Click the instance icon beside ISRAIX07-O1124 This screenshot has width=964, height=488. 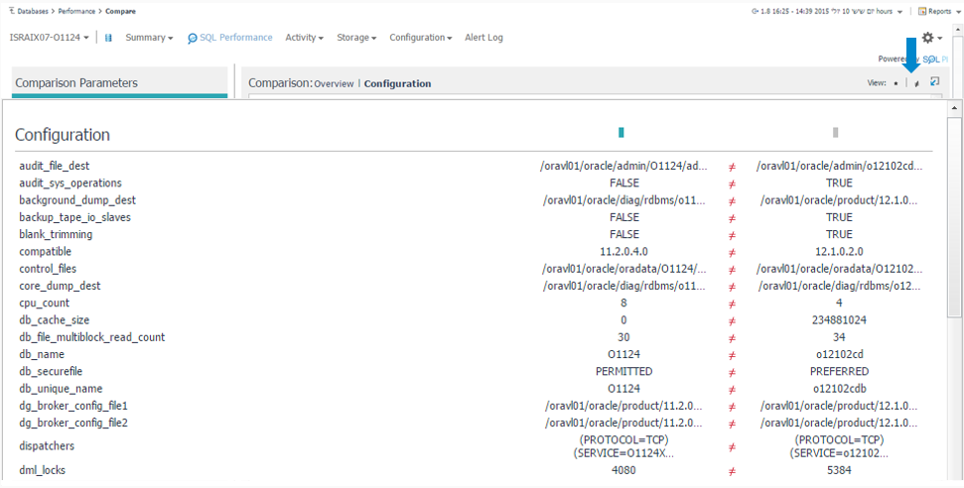[108, 38]
